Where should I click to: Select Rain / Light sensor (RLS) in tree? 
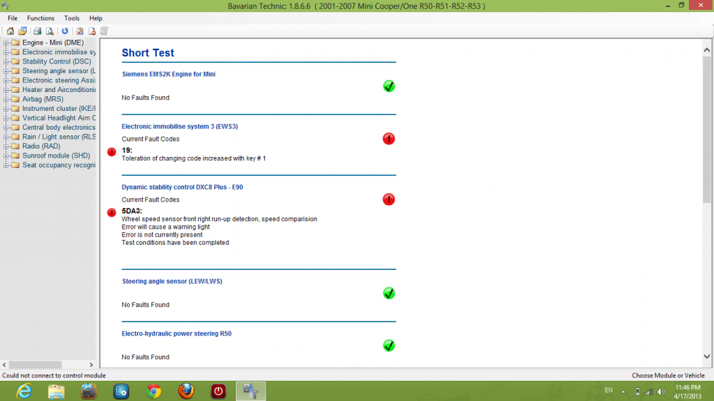click(59, 137)
